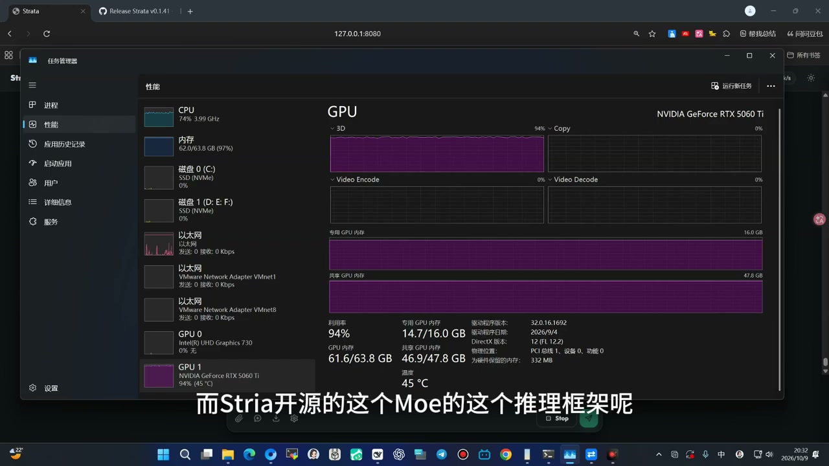This screenshot has height=466, width=829.
Task: Bookmark this page with the star icon
Action: click(652, 34)
